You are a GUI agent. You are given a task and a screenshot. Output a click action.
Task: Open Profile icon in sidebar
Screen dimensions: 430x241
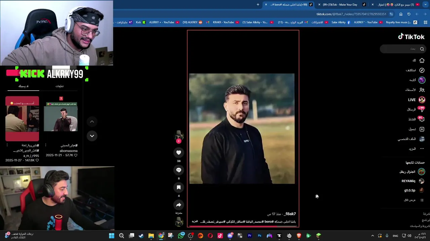coord(422,139)
